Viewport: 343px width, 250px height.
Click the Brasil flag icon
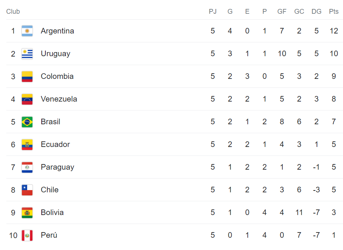coord(27,122)
